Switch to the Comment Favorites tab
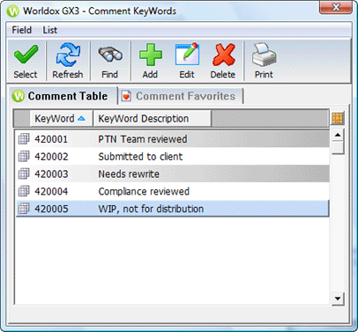Screen dimensions: 358x332 point(181,96)
